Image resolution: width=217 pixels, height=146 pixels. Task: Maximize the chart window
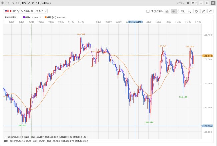[x=207, y=3]
